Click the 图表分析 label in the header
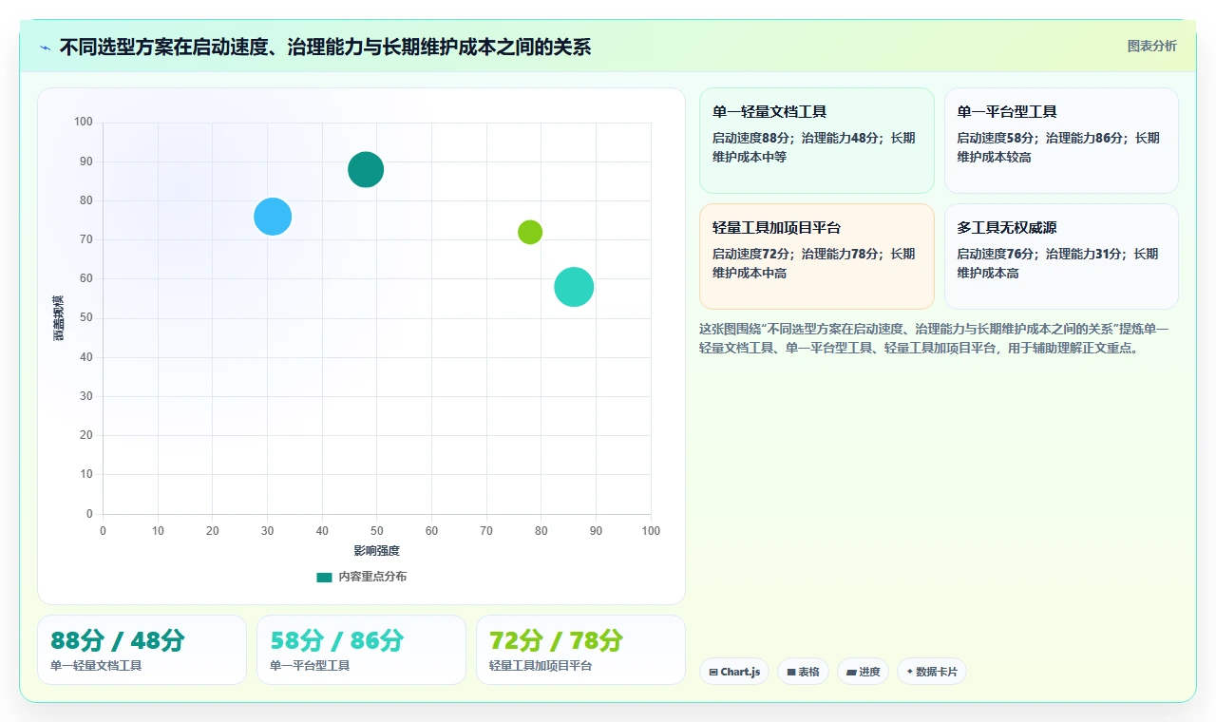 pos(1151,46)
